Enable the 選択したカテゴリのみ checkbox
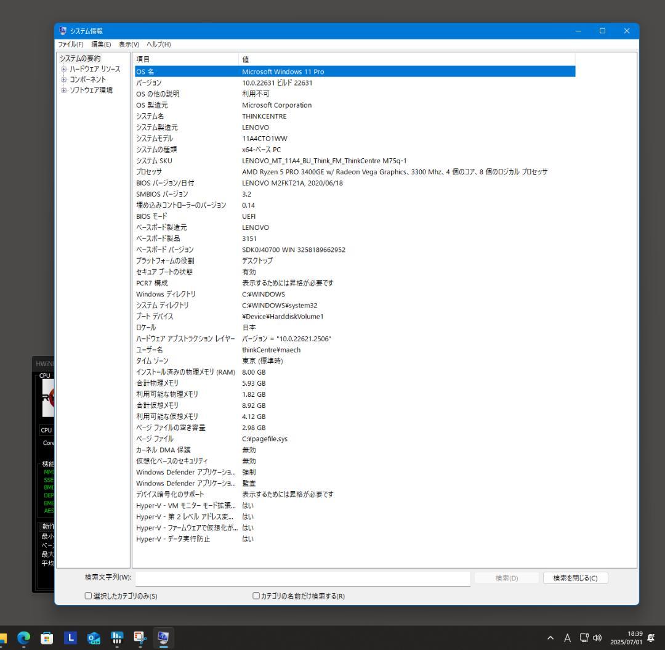665x650 pixels. point(88,596)
